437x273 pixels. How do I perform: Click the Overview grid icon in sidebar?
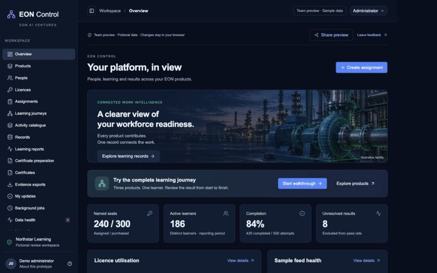pos(10,54)
